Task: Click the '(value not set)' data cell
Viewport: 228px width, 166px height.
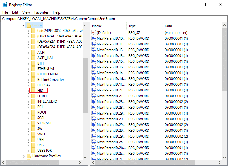Action: click(x=176, y=33)
